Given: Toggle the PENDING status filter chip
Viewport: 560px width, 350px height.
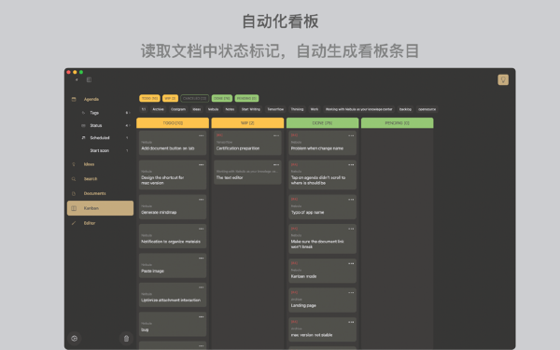Looking at the screenshot, I should (246, 98).
